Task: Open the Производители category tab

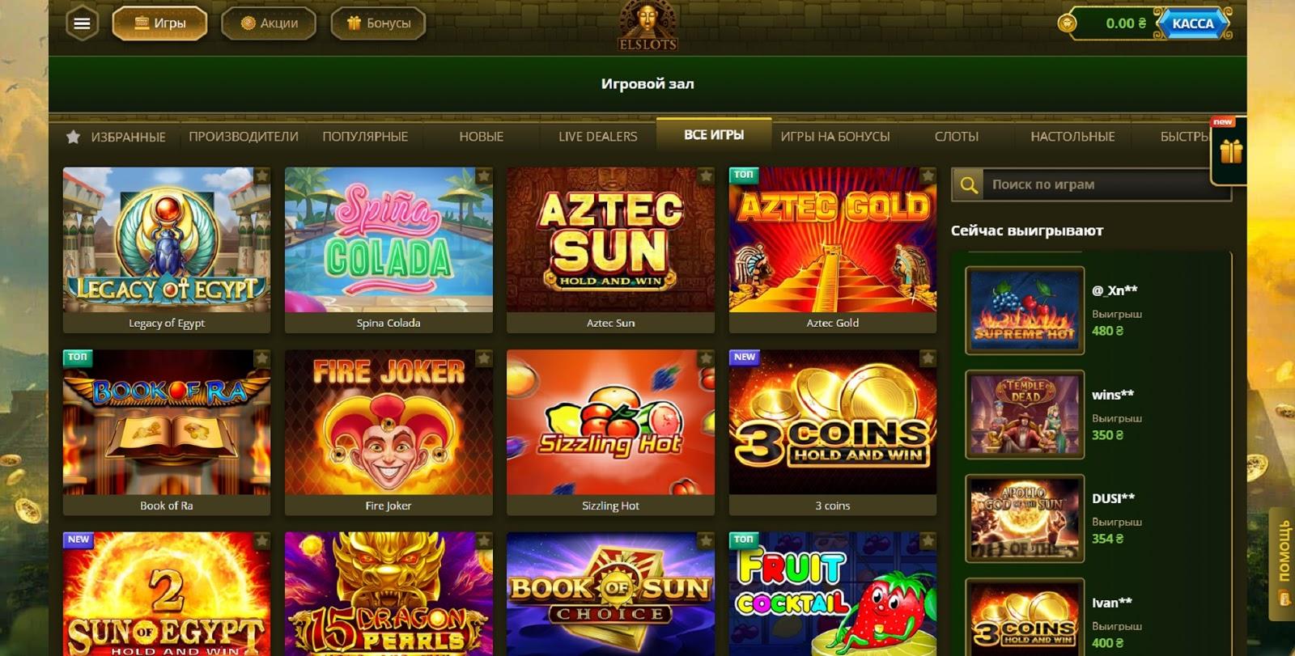Action: coord(244,137)
